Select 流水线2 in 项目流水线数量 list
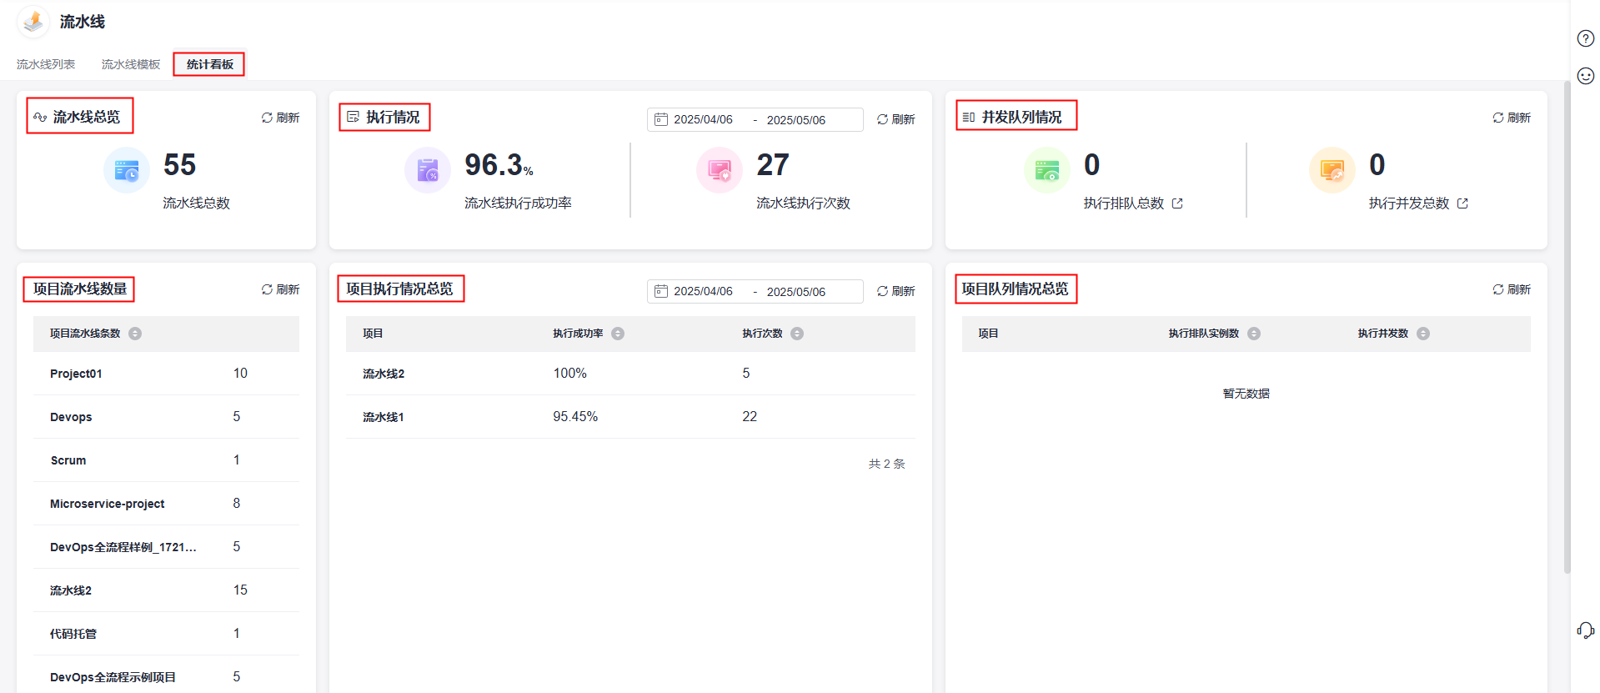 [x=166, y=590]
